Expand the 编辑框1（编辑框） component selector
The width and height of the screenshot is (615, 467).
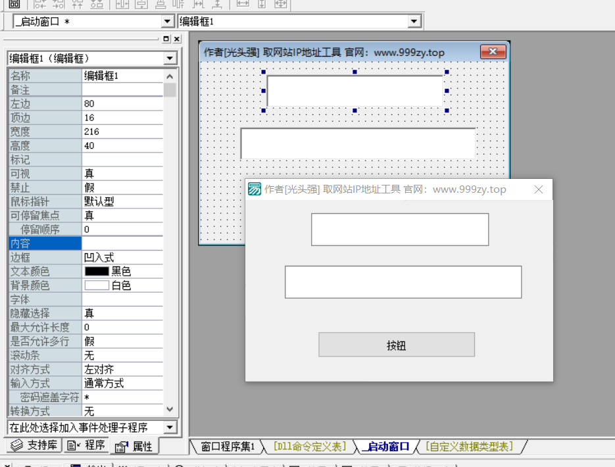point(170,59)
